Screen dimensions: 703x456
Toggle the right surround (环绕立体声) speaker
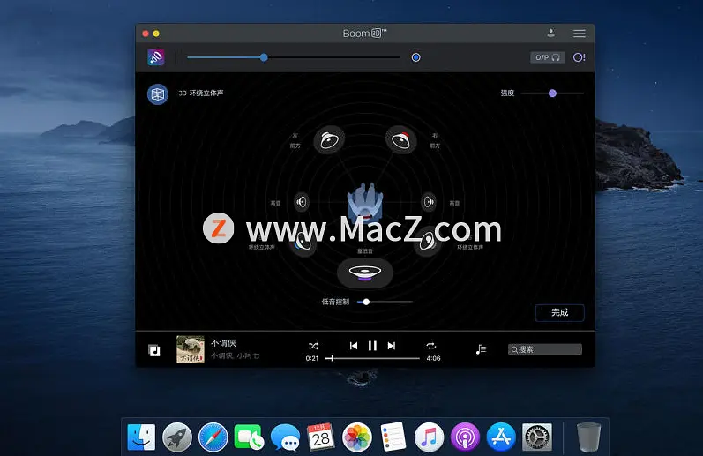point(427,243)
